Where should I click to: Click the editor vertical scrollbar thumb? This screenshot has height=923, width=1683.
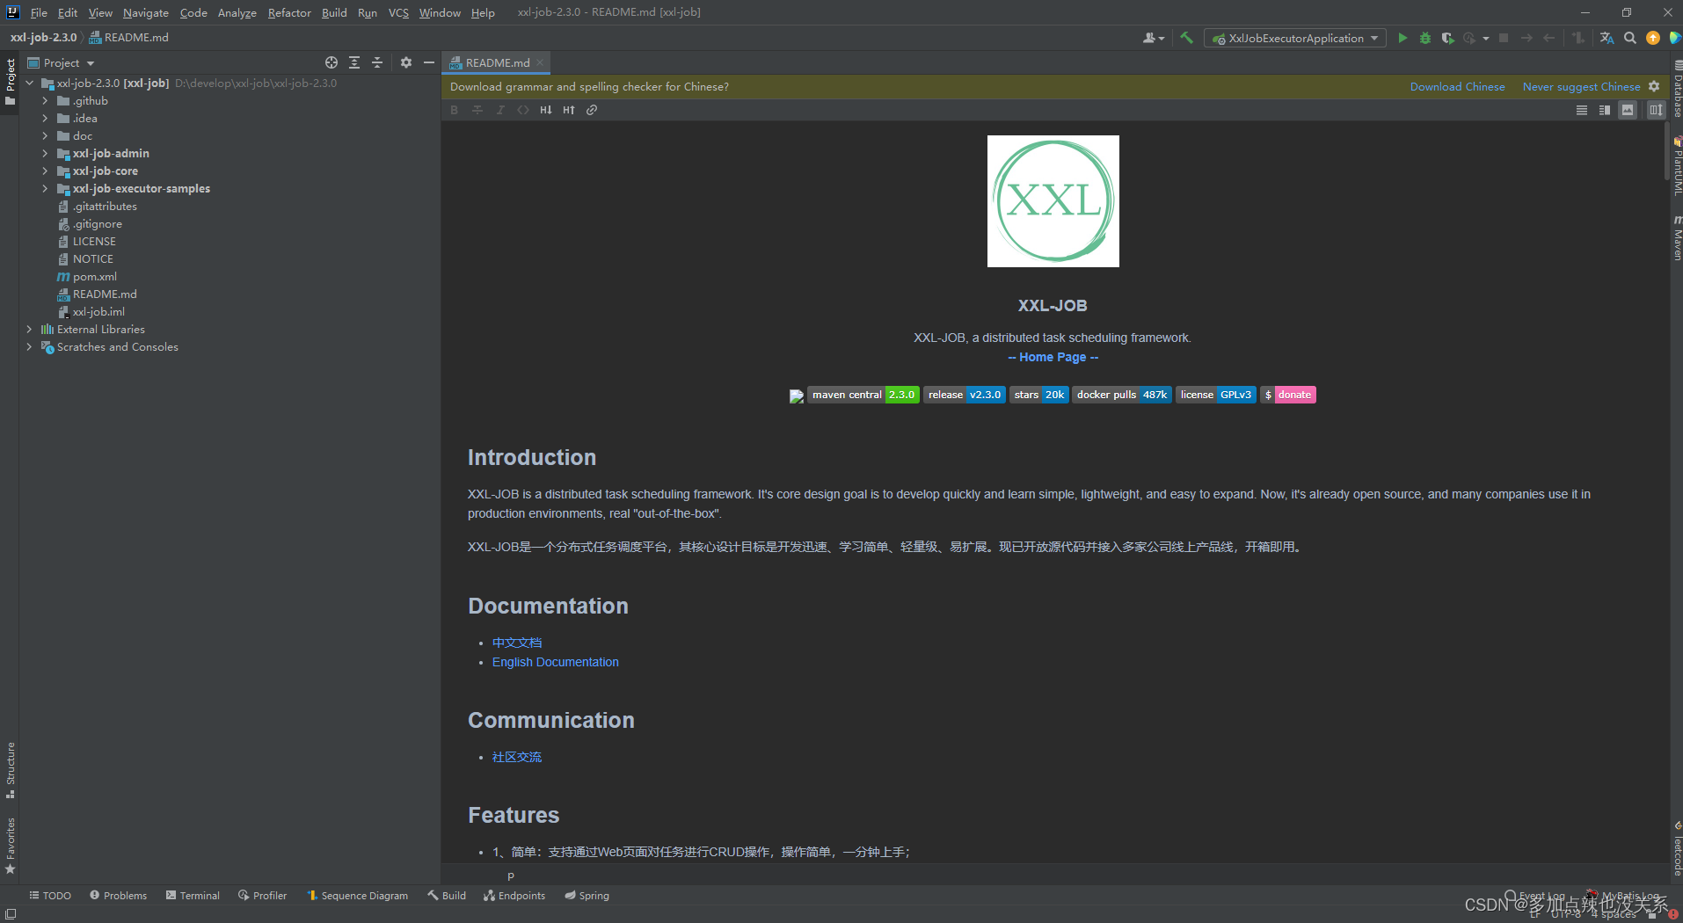1667,151
